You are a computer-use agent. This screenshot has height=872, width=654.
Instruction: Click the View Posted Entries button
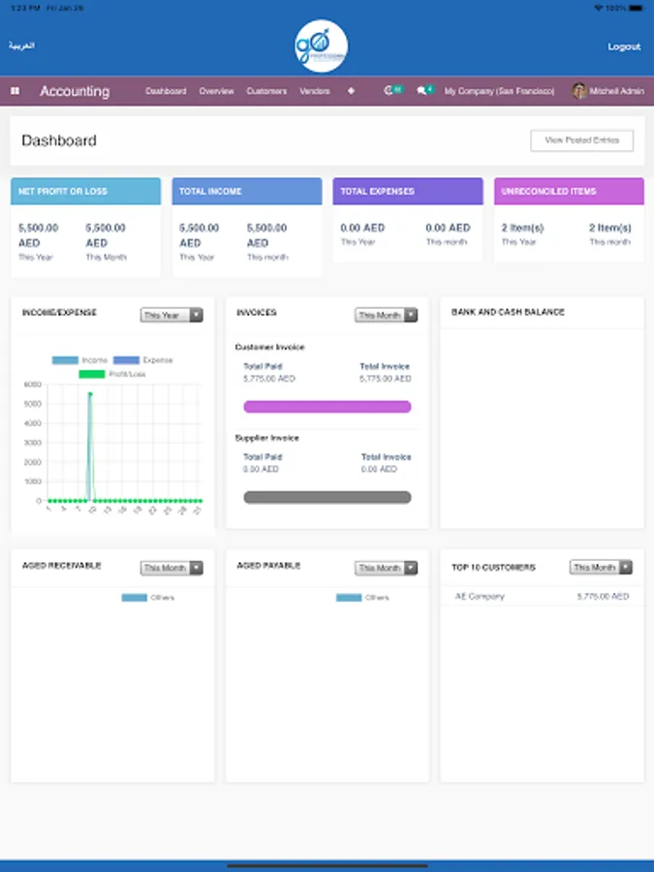581,140
